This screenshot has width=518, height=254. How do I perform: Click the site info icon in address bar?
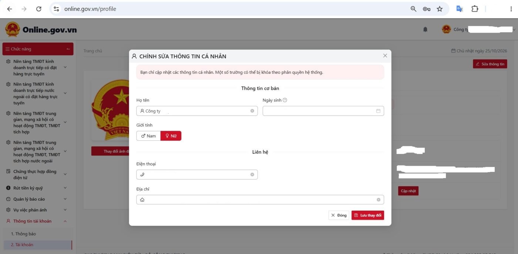(x=56, y=9)
